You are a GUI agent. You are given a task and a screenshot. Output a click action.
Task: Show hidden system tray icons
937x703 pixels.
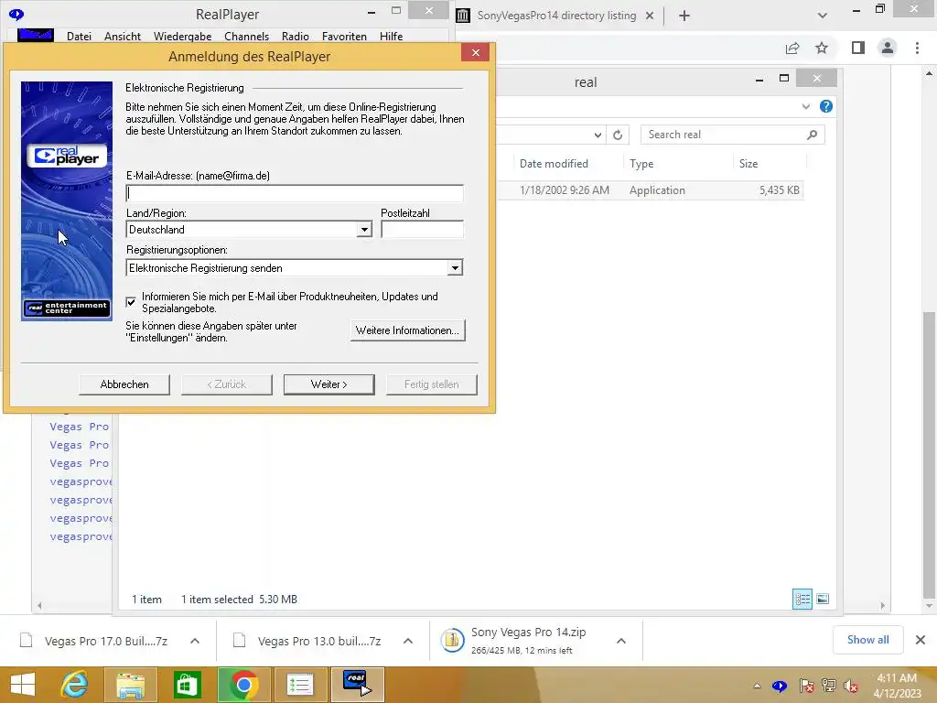pos(757,687)
